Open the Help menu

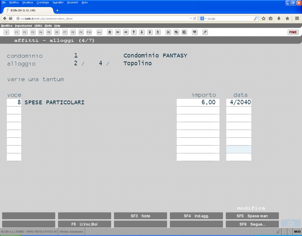coord(57,26)
